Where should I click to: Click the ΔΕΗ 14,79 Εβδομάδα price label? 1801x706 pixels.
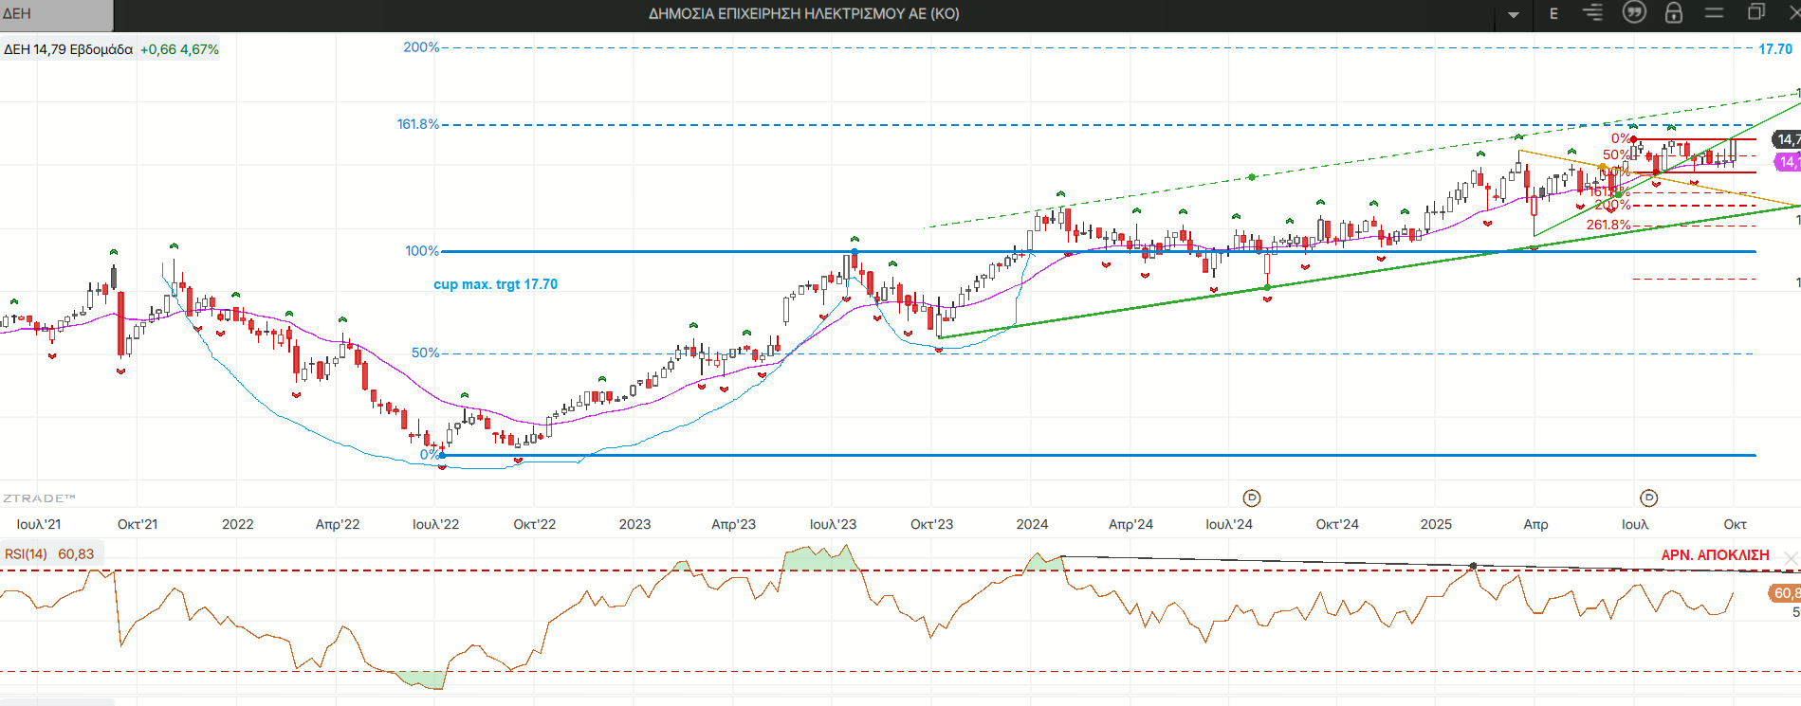click(68, 49)
